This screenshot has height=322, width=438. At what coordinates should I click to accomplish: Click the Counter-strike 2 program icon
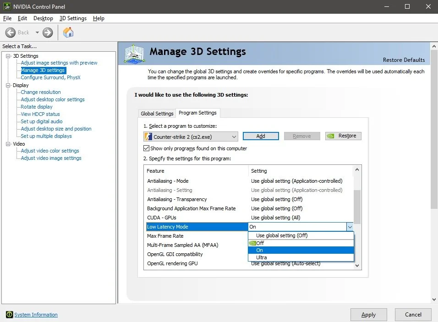(x=149, y=136)
